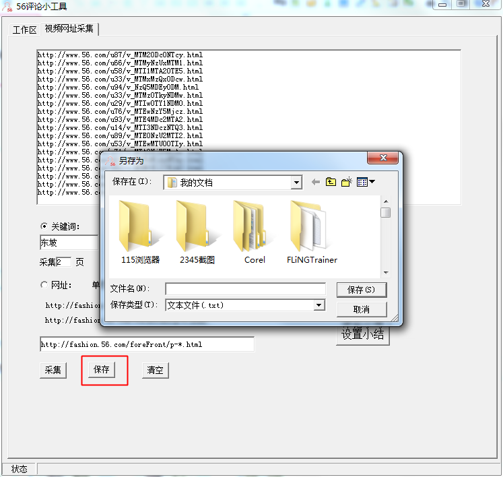Click the URL line v_MTEwMTU0OTIy.html

coord(120,144)
